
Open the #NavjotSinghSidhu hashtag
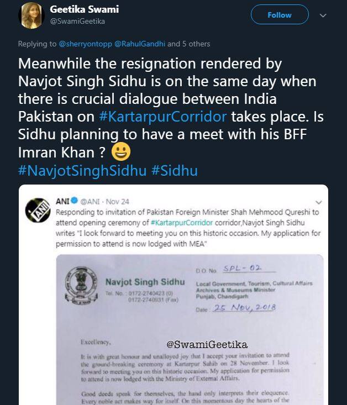pyautogui.click(x=82, y=170)
